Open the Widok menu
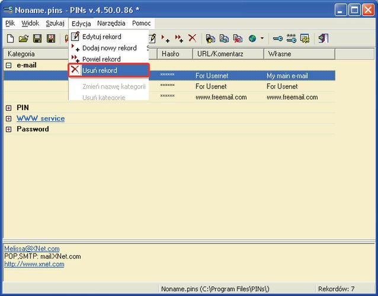Viewport: 378px width, 296px height. (x=30, y=23)
